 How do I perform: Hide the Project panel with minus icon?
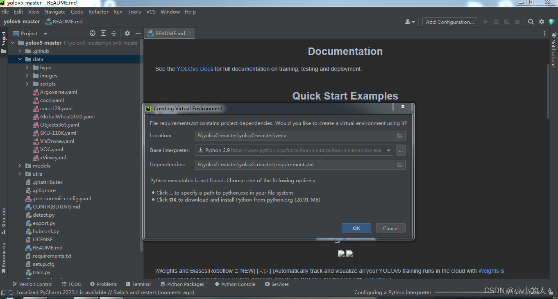pos(138,33)
